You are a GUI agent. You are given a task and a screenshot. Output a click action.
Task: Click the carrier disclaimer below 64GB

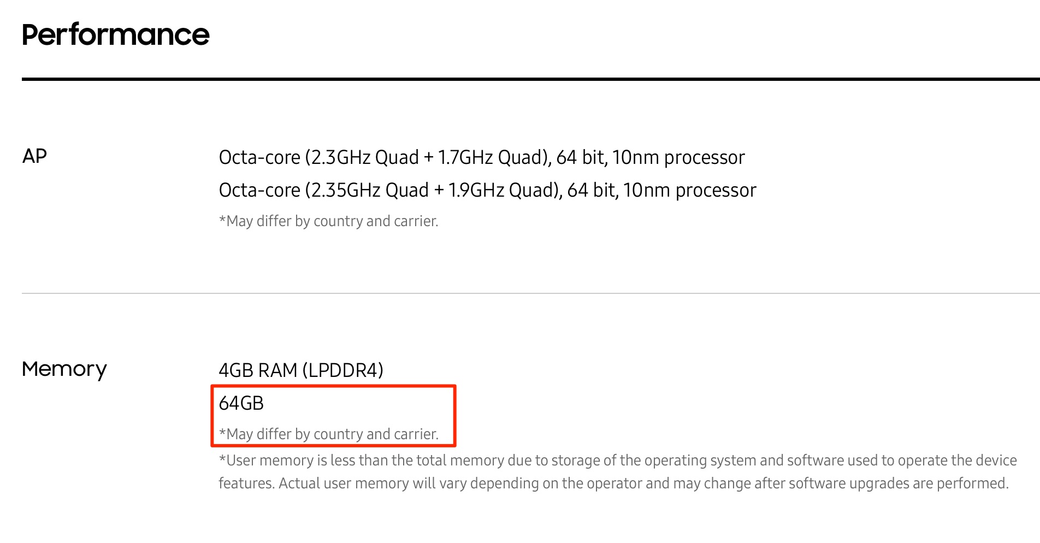[x=328, y=434]
